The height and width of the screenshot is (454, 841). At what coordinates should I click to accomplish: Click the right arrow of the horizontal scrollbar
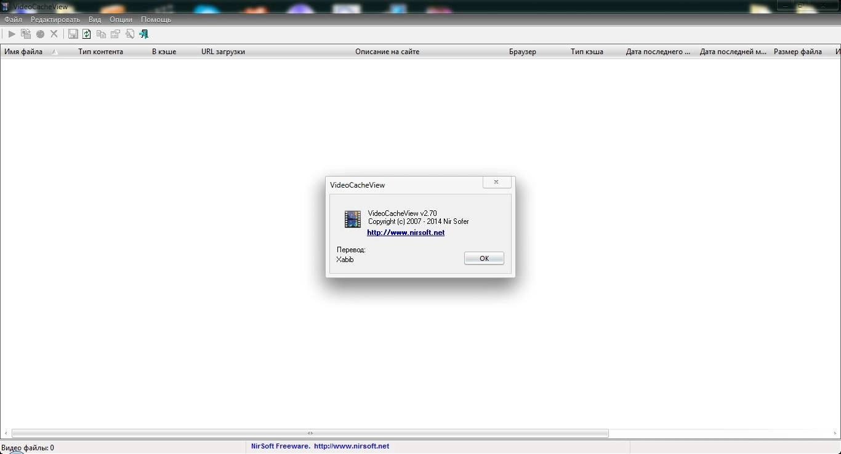click(x=835, y=433)
